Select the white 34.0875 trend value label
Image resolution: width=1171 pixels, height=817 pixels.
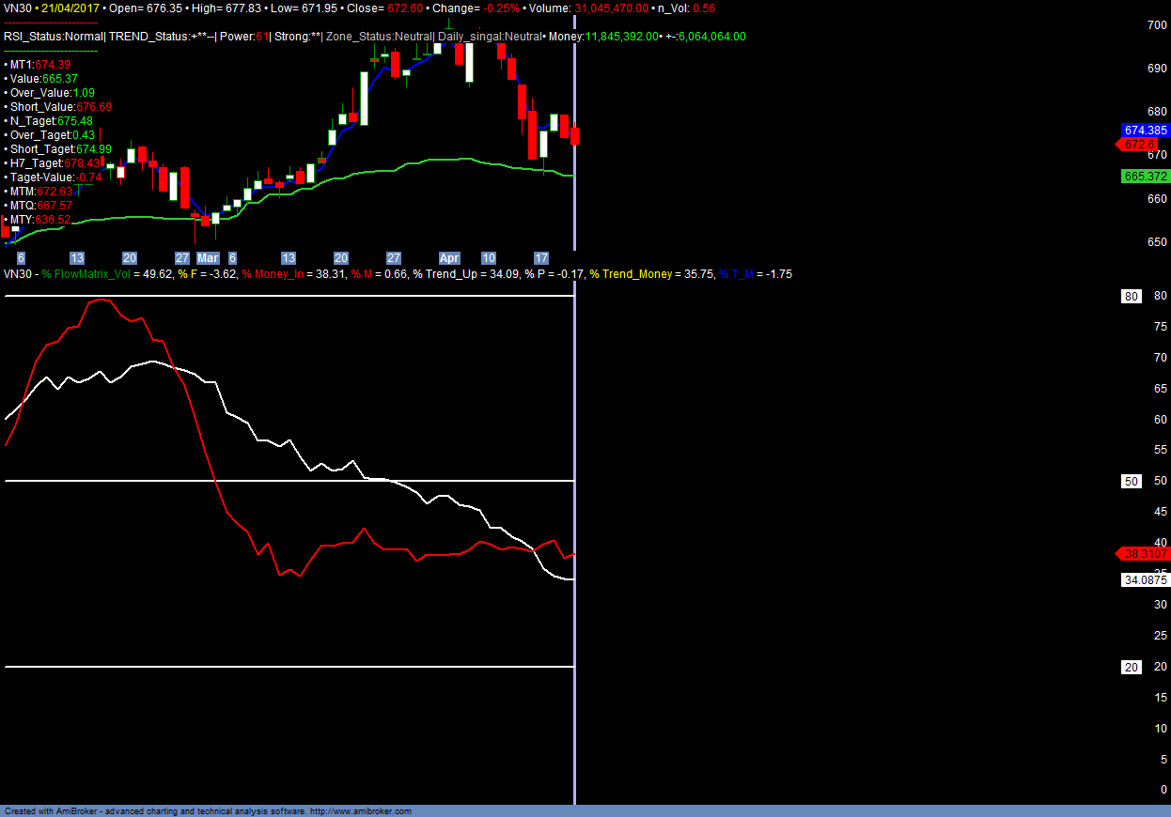click(1145, 580)
